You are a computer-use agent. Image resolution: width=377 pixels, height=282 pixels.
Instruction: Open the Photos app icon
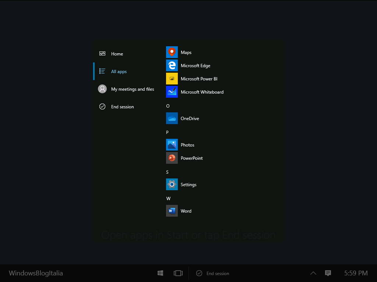[172, 145]
